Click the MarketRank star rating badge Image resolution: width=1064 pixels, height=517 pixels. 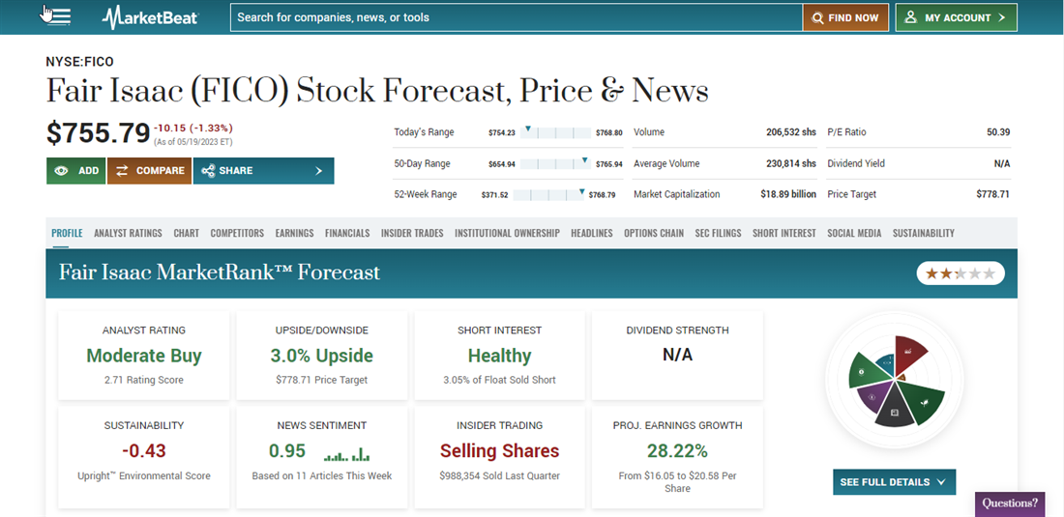point(961,273)
